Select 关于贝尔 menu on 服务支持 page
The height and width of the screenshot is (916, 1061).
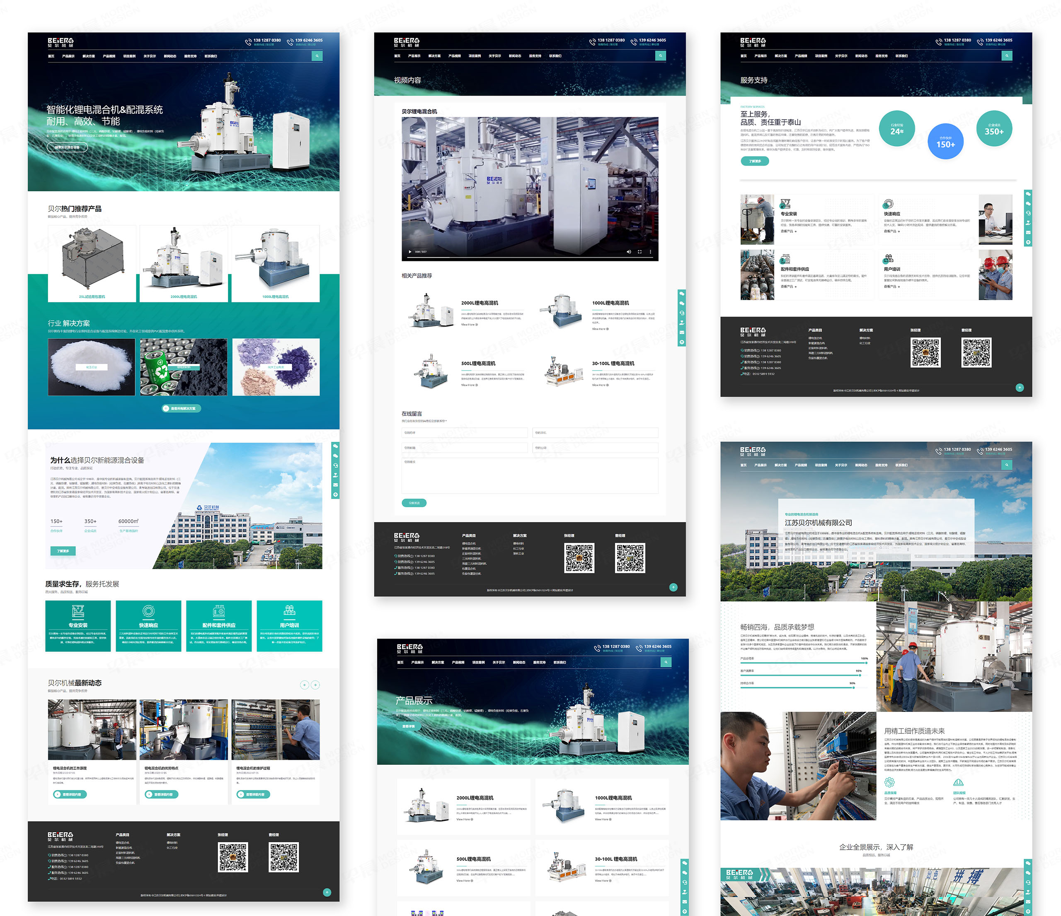click(841, 56)
